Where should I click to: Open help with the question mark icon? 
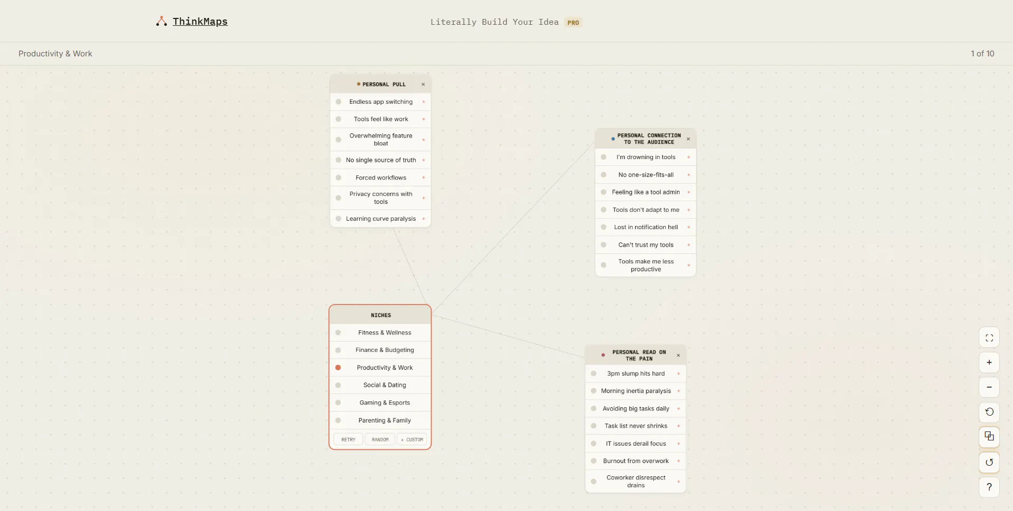[x=989, y=487]
